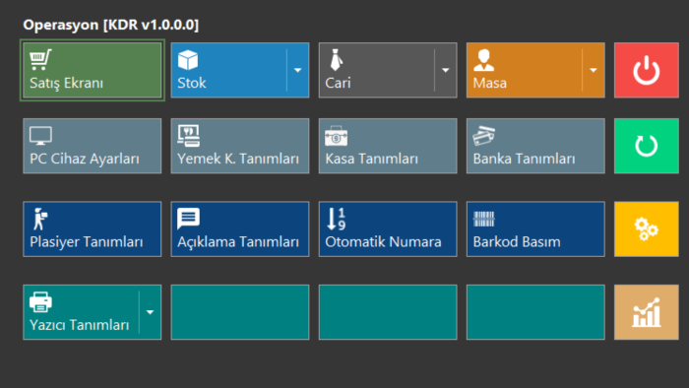Open Banka Tanımları tile
The image size is (689, 388).
click(x=535, y=146)
